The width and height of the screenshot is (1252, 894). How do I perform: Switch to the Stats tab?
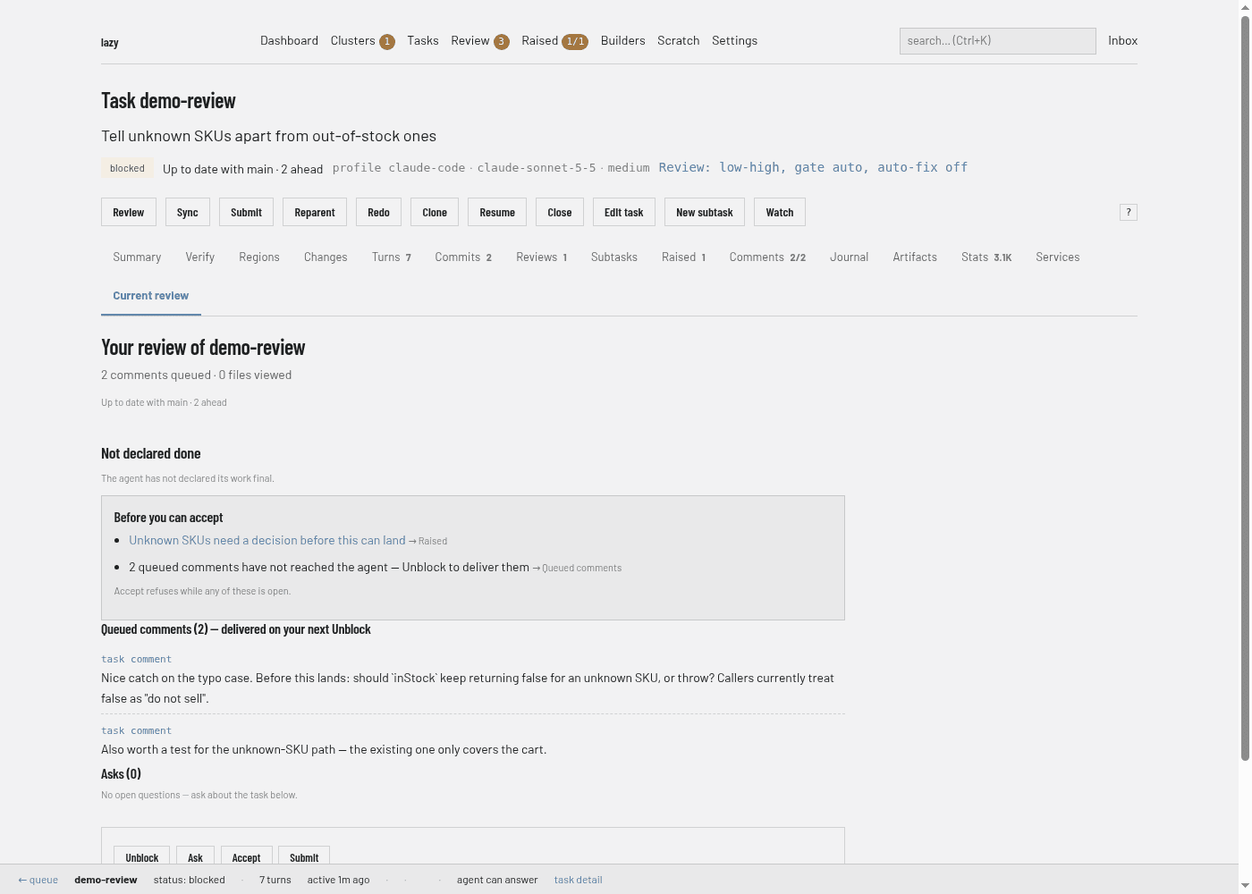click(986, 257)
